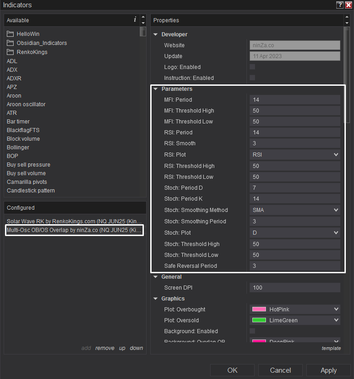Click the HotPink color swatch
The height and width of the screenshot is (379, 354).
click(259, 309)
